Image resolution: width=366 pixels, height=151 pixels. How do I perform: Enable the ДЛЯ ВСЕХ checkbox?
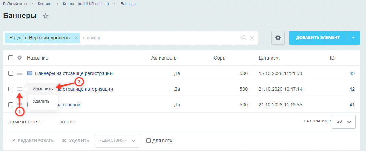pyautogui.click(x=148, y=141)
